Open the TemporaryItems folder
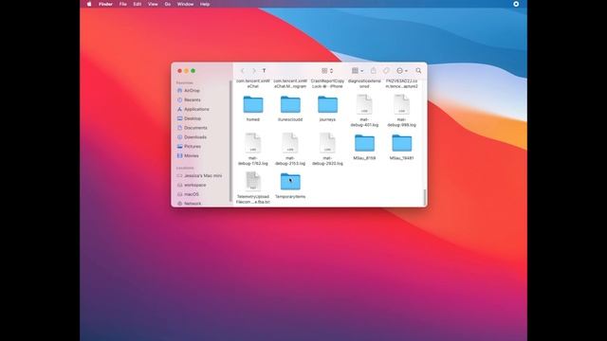Screen dimensions: 607x341 290,182
